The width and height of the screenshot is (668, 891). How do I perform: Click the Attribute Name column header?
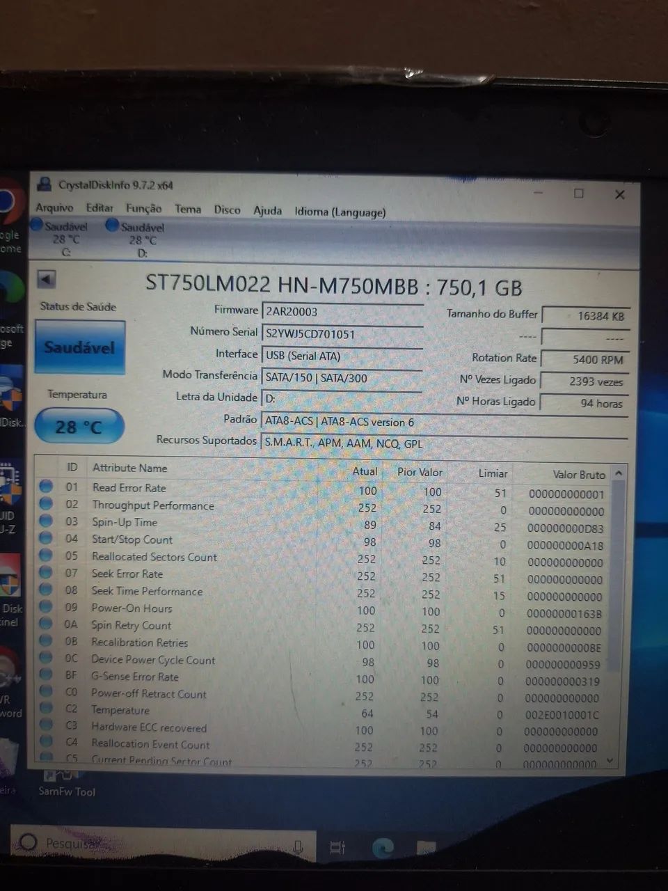[130, 468]
